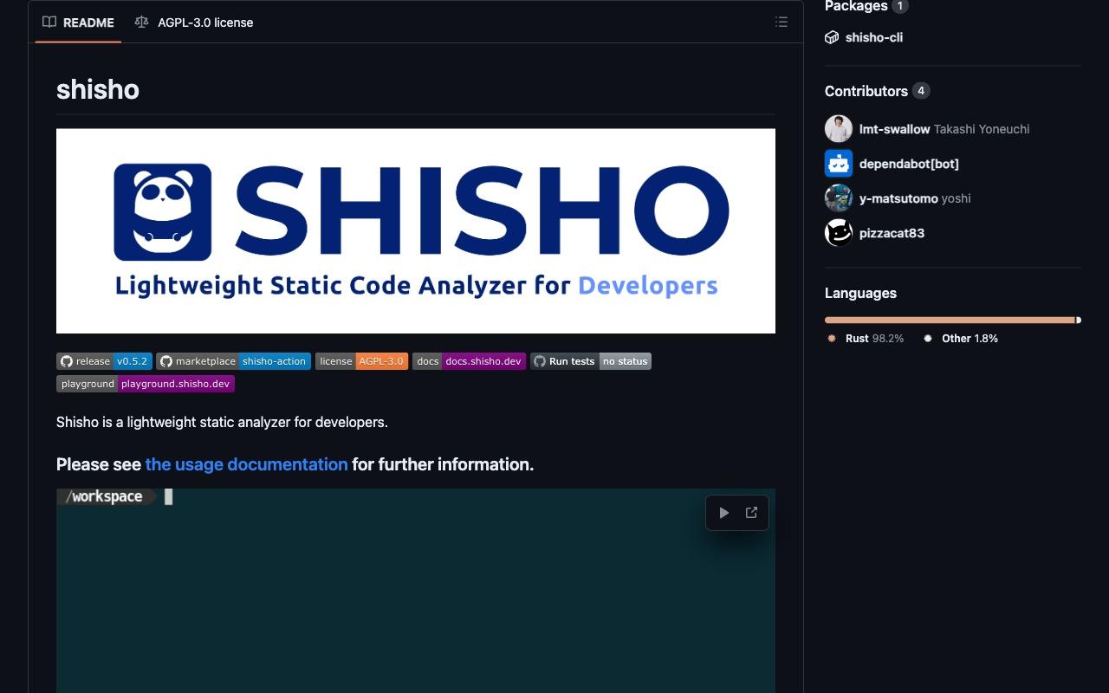Open the shisho-cli package

[874, 37]
